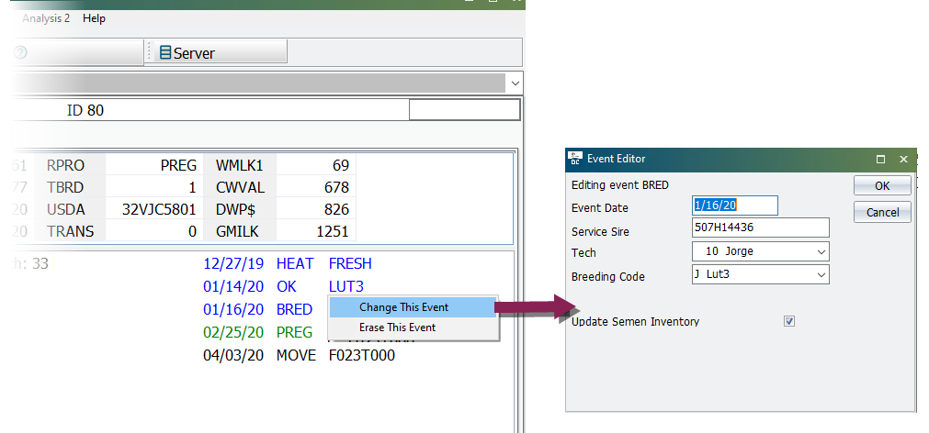
Task: Click the 02/25/20 PREG event
Action: pos(257,332)
